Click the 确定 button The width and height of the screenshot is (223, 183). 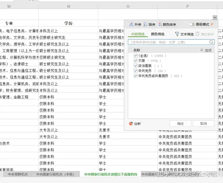coord(180,124)
